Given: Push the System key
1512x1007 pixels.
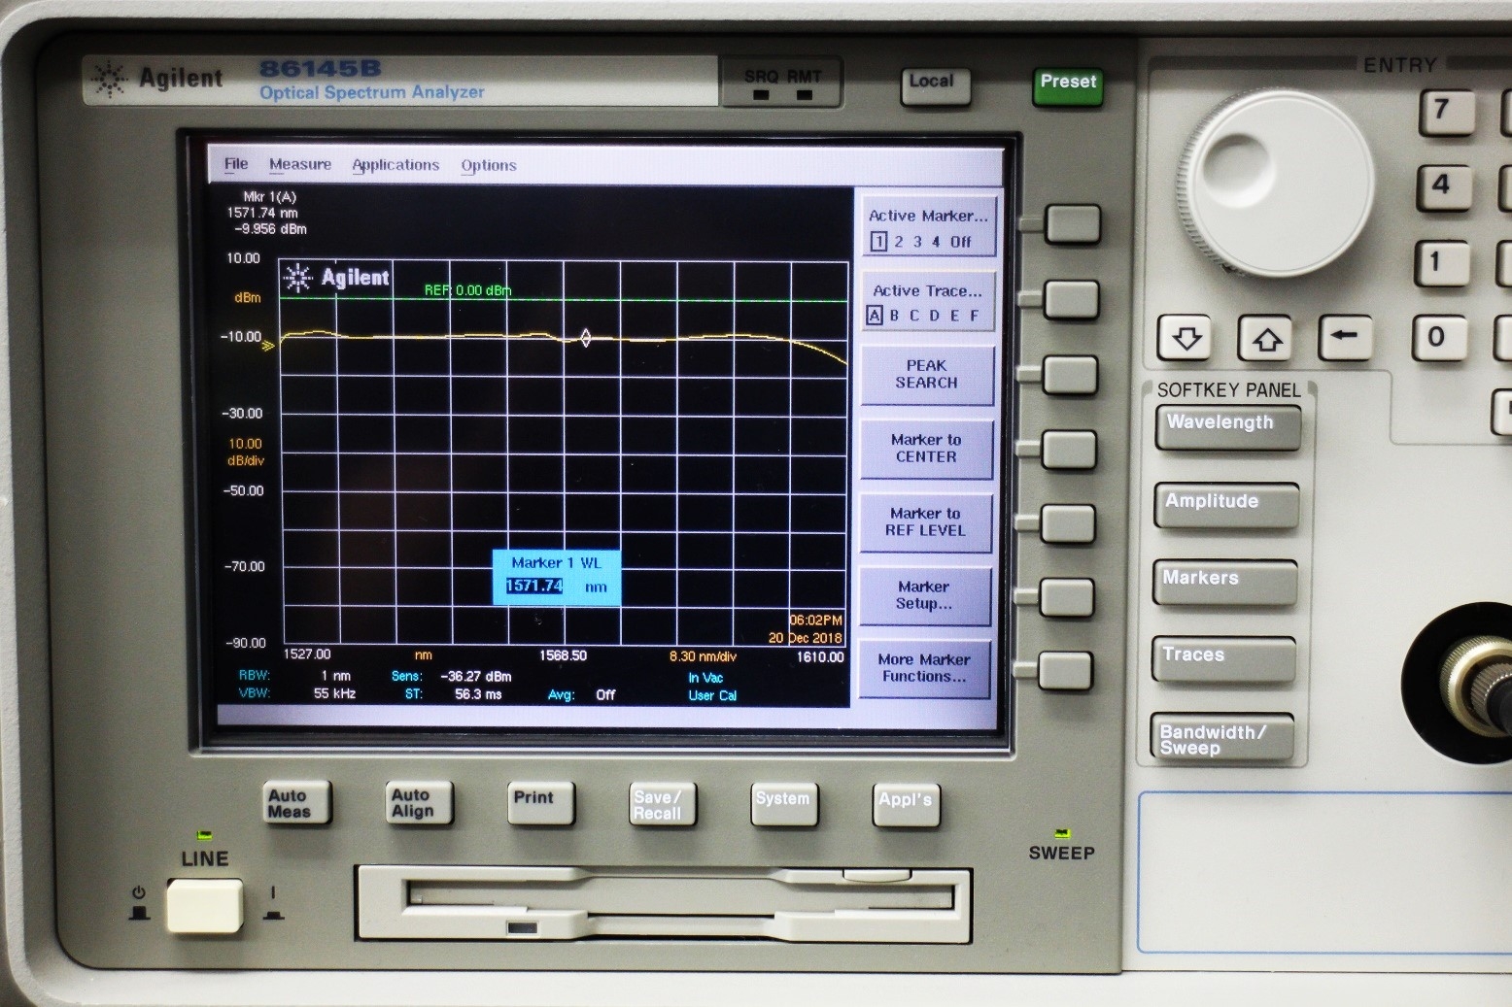Looking at the screenshot, I should click(784, 805).
